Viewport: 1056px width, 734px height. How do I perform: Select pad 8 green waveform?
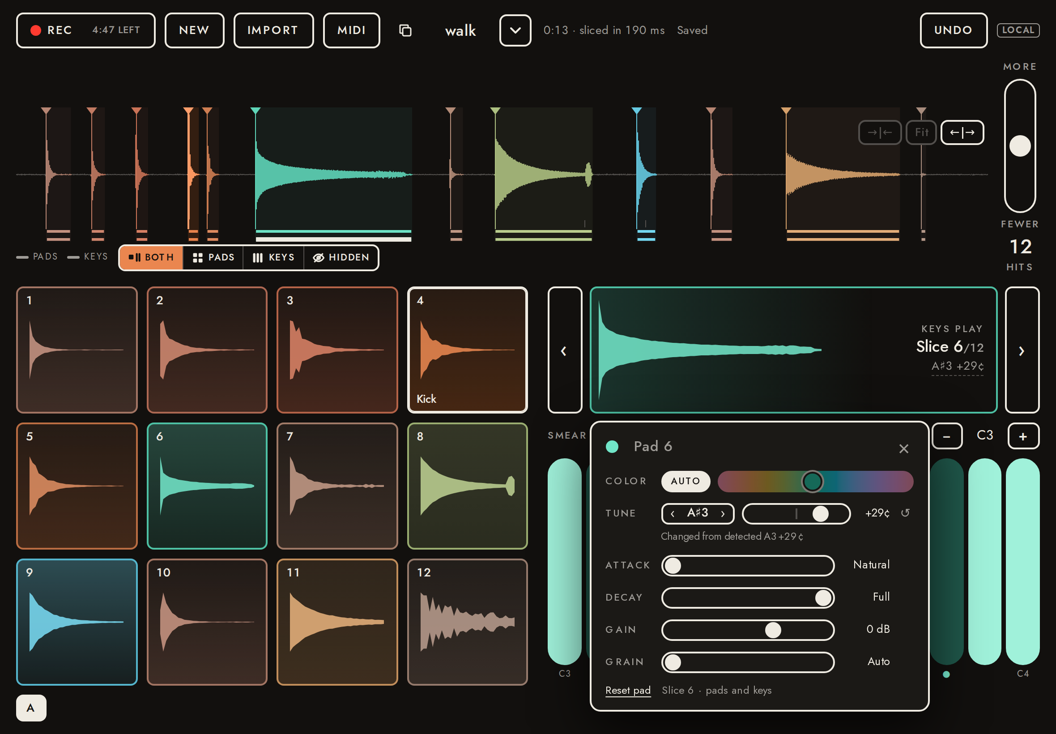[x=468, y=486]
